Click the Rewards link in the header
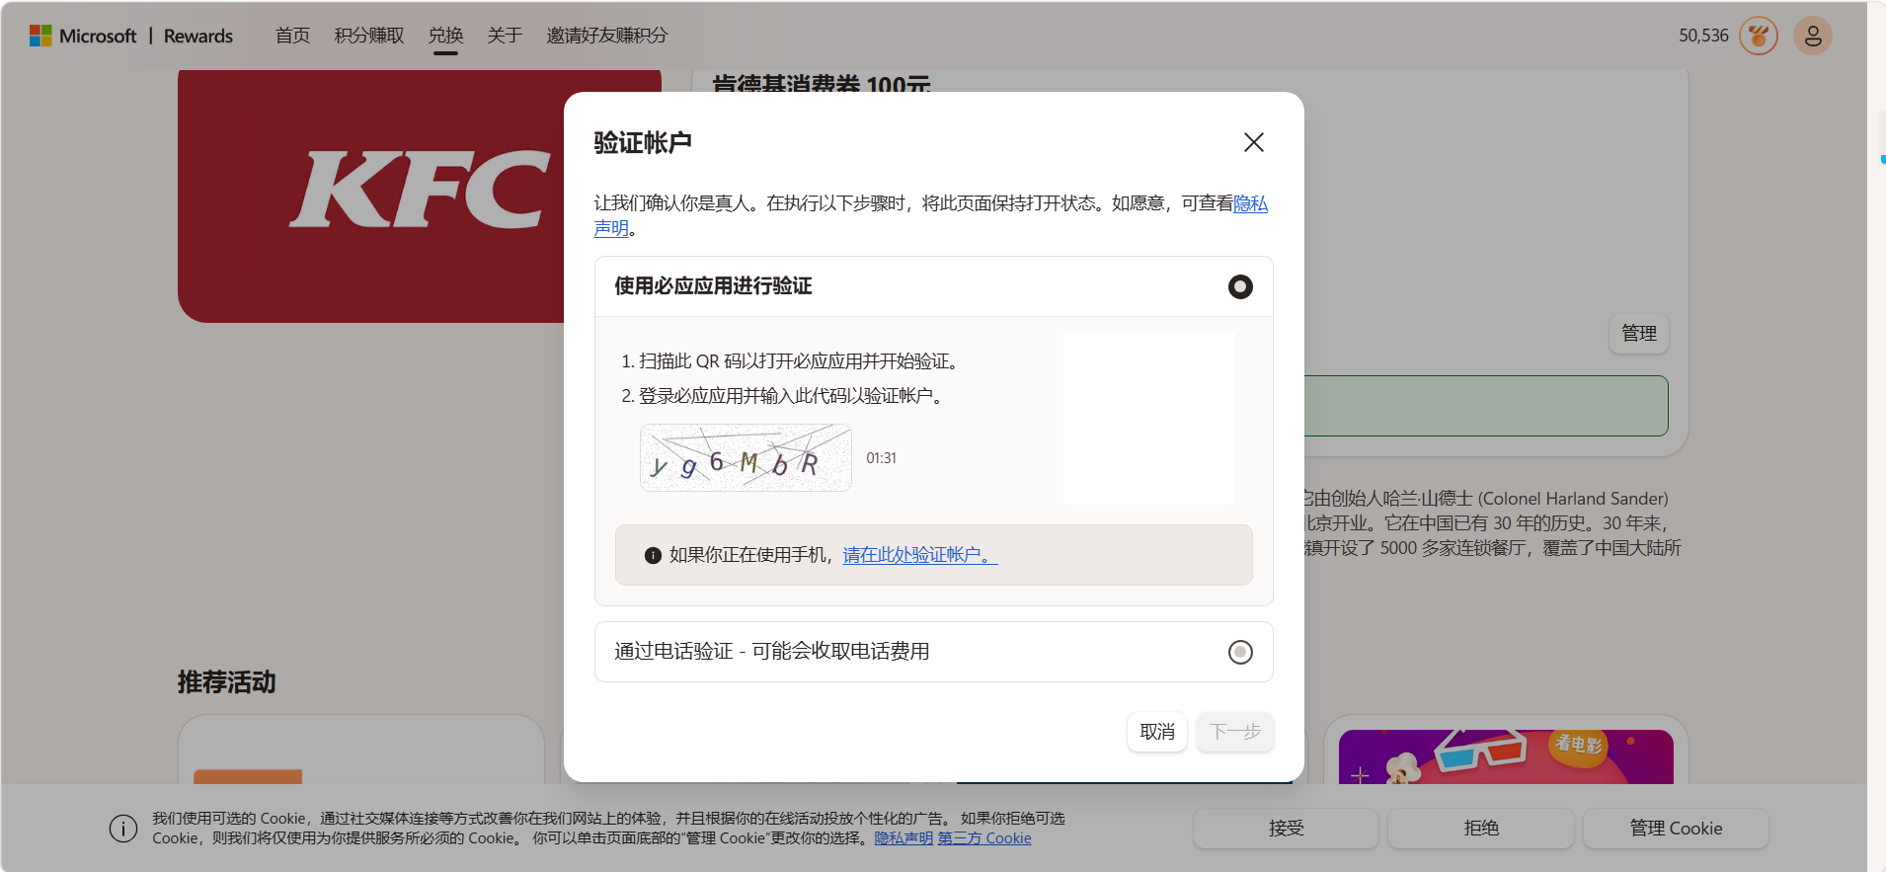The image size is (1886, 872). (198, 36)
